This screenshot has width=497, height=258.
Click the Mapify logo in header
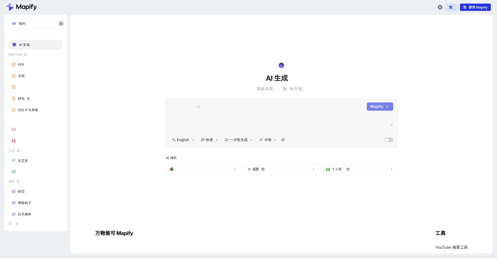pos(21,7)
